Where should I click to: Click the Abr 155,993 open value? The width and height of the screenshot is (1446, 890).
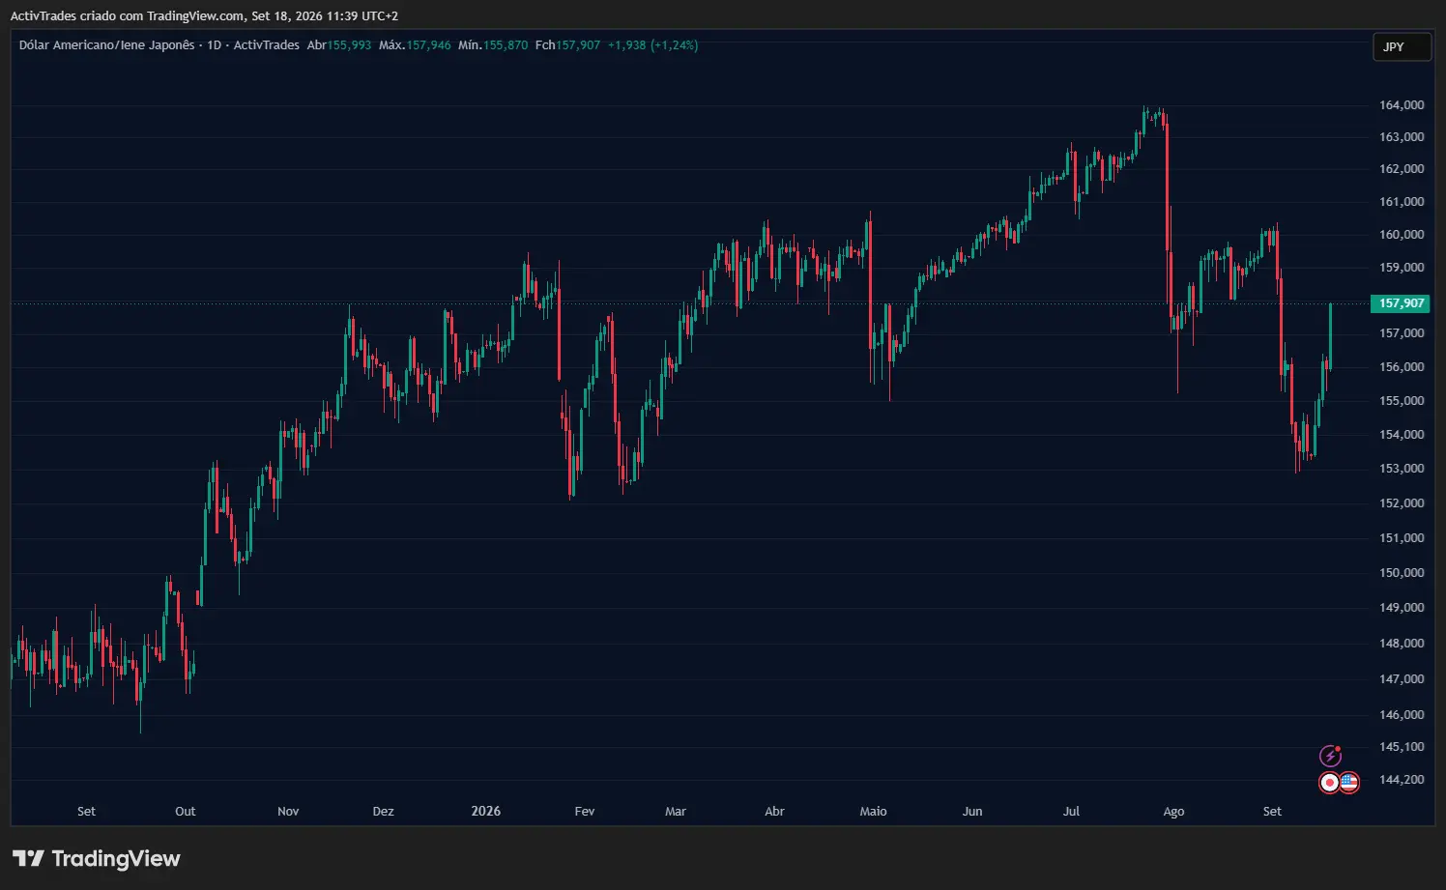[339, 45]
